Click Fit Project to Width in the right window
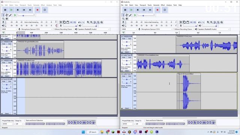The image size is (240, 135). point(218,22)
